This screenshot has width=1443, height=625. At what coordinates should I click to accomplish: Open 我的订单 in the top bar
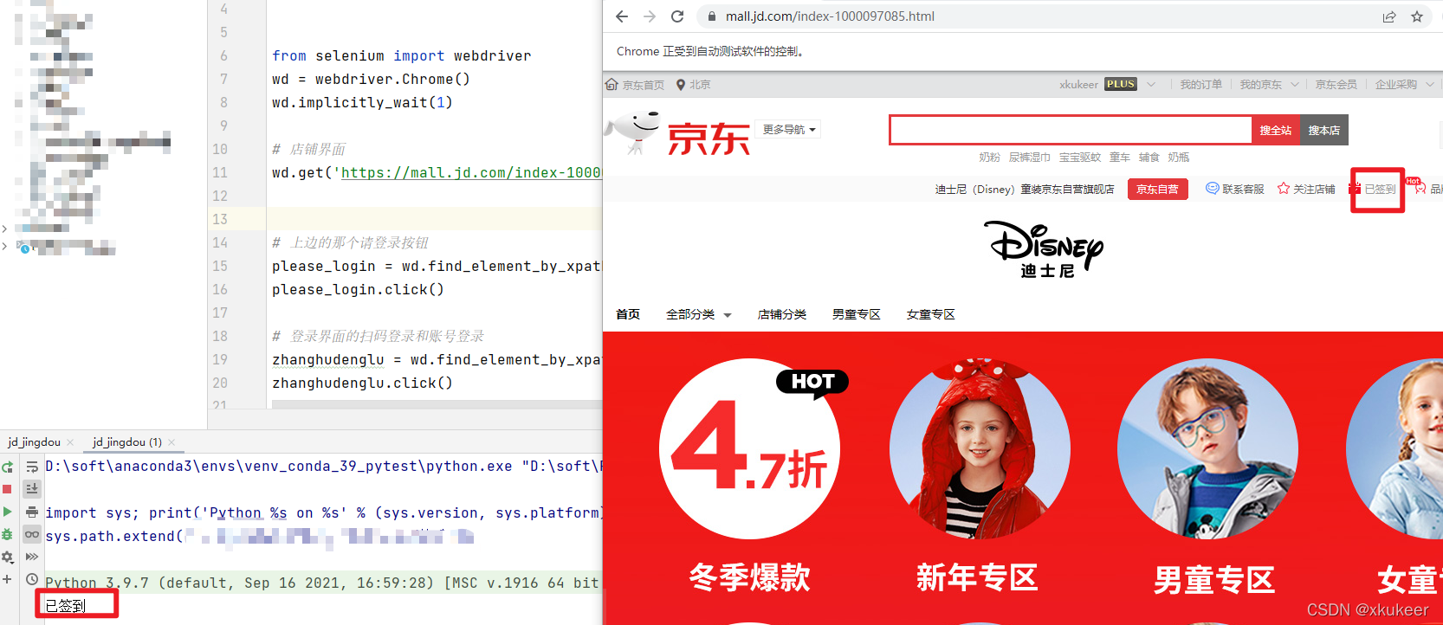[1201, 85]
